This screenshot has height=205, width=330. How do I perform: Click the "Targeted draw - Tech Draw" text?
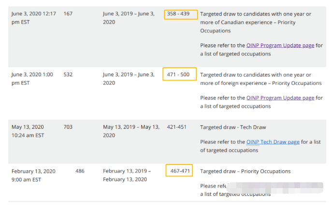coord(233,127)
